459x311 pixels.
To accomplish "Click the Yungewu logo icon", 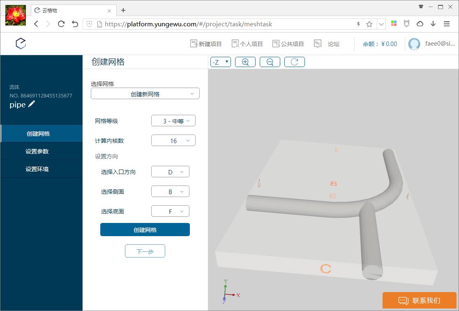I will pyautogui.click(x=21, y=44).
